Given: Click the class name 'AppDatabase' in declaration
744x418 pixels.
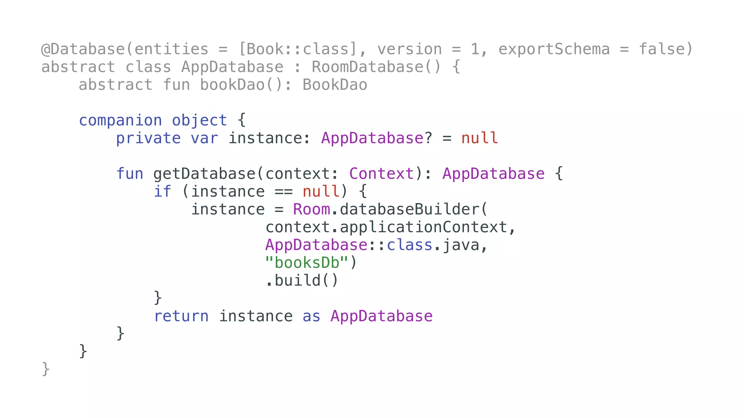Looking at the screenshot, I should [x=232, y=67].
